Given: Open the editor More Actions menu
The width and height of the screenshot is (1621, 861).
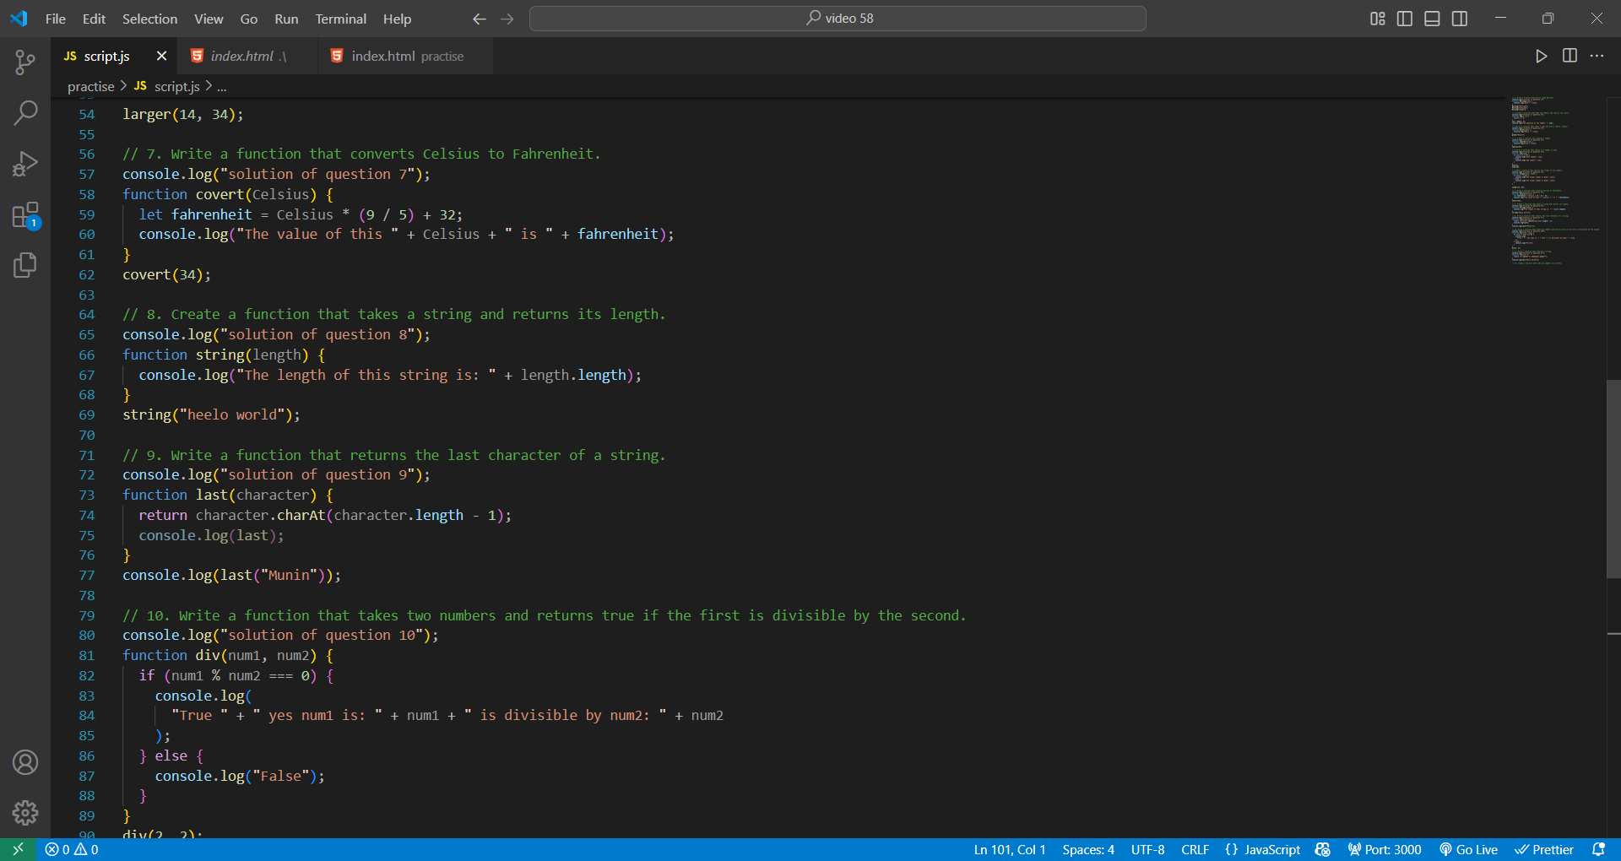Looking at the screenshot, I should point(1597,56).
